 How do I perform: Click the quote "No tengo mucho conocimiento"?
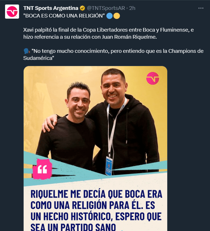coord(113,55)
